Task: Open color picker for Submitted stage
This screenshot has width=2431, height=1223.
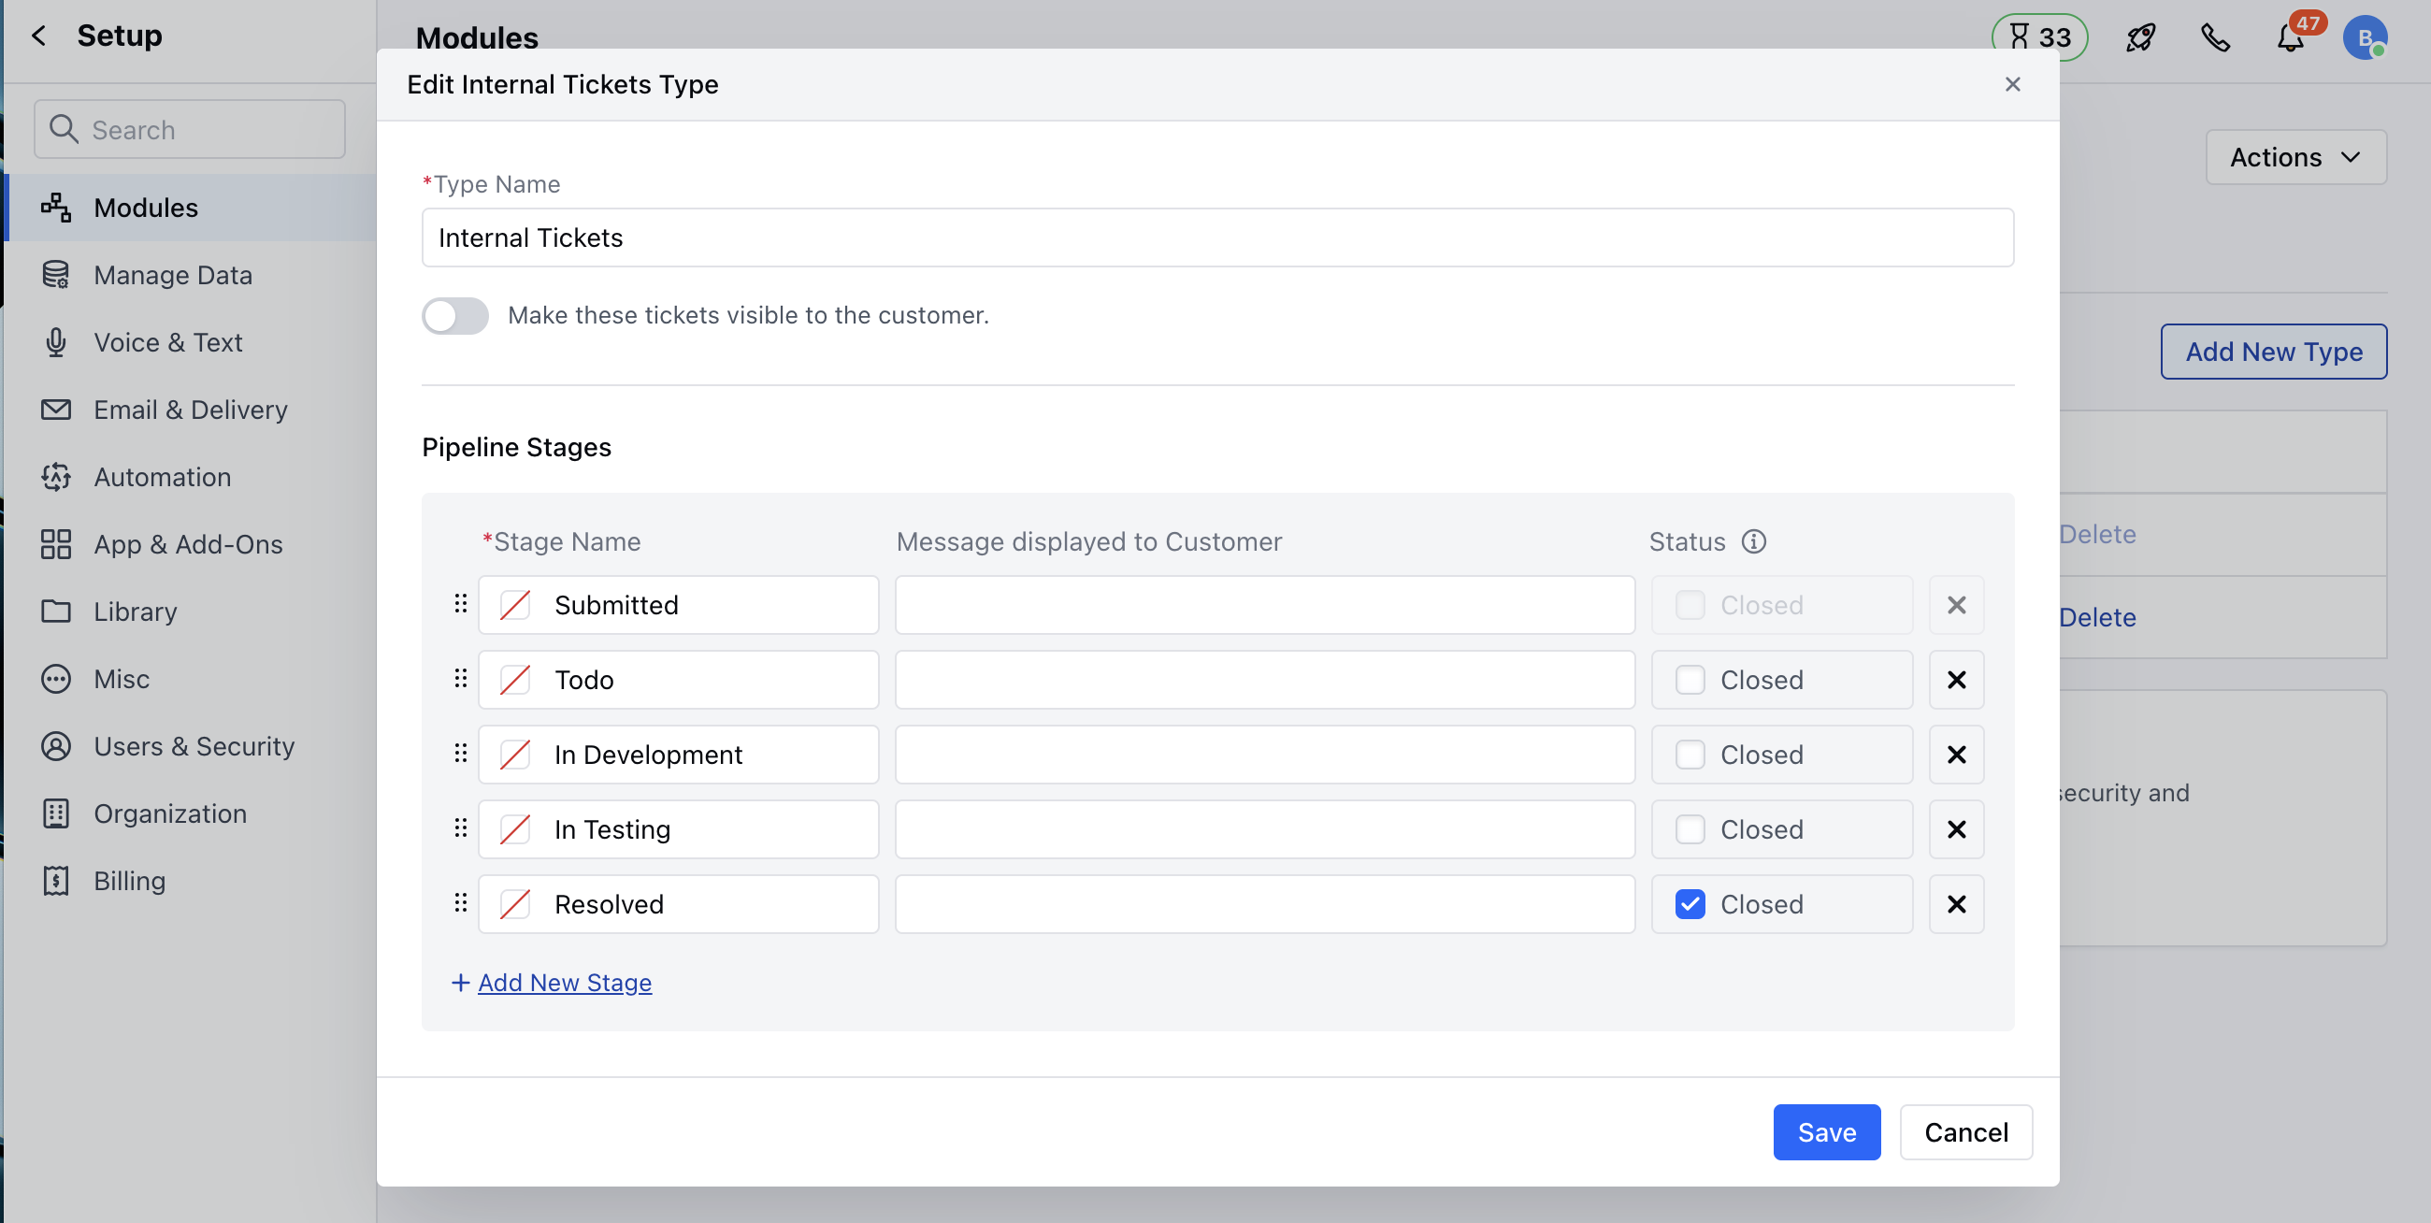Action: [x=515, y=605]
